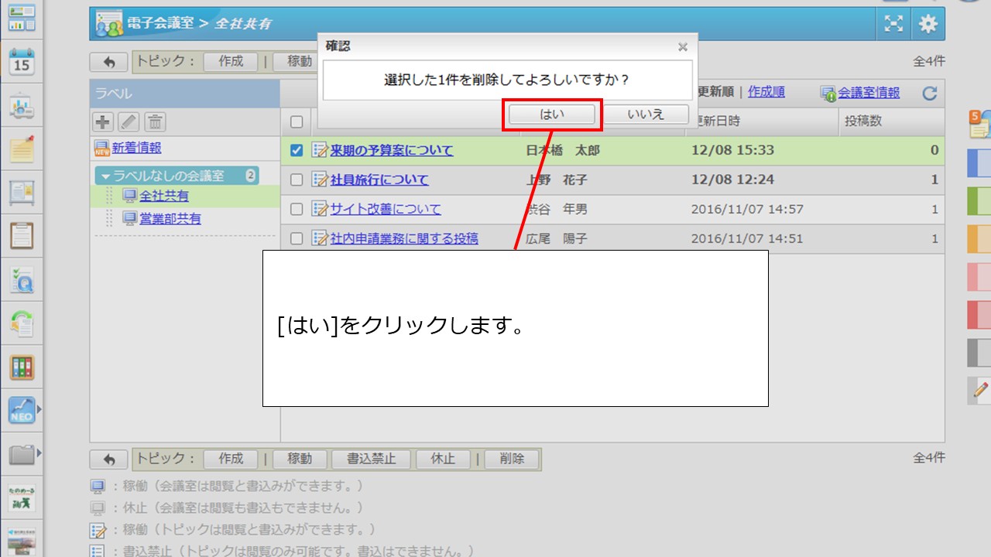Open topic サイト改善について
The width and height of the screenshot is (991, 557).
(386, 209)
